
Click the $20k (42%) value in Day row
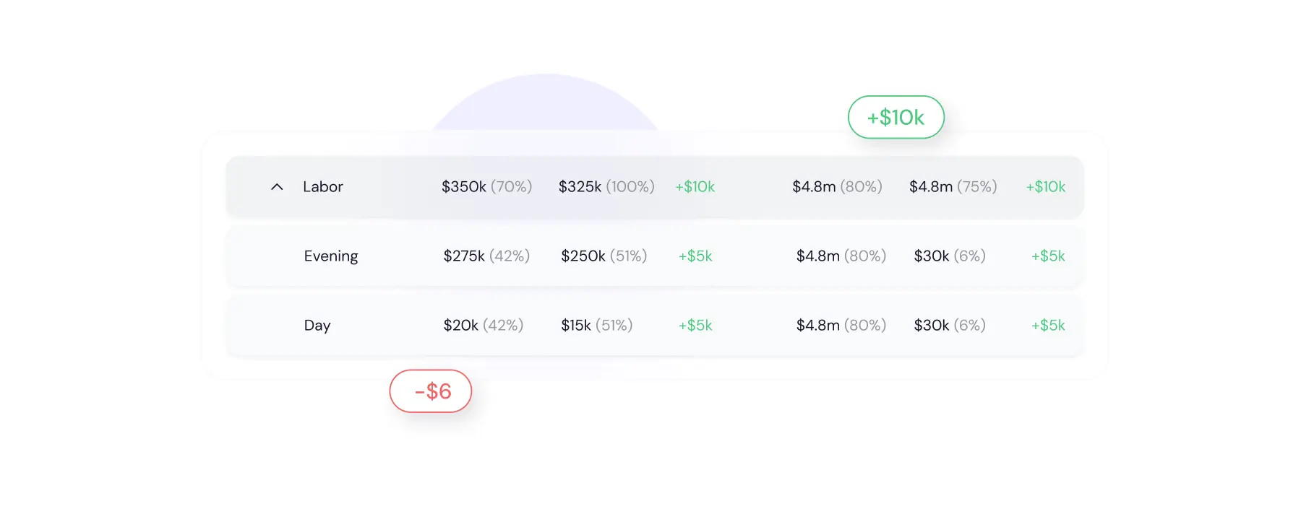click(484, 325)
